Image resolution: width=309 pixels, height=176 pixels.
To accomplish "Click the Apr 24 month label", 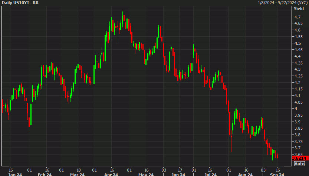I will tap(111, 174).
